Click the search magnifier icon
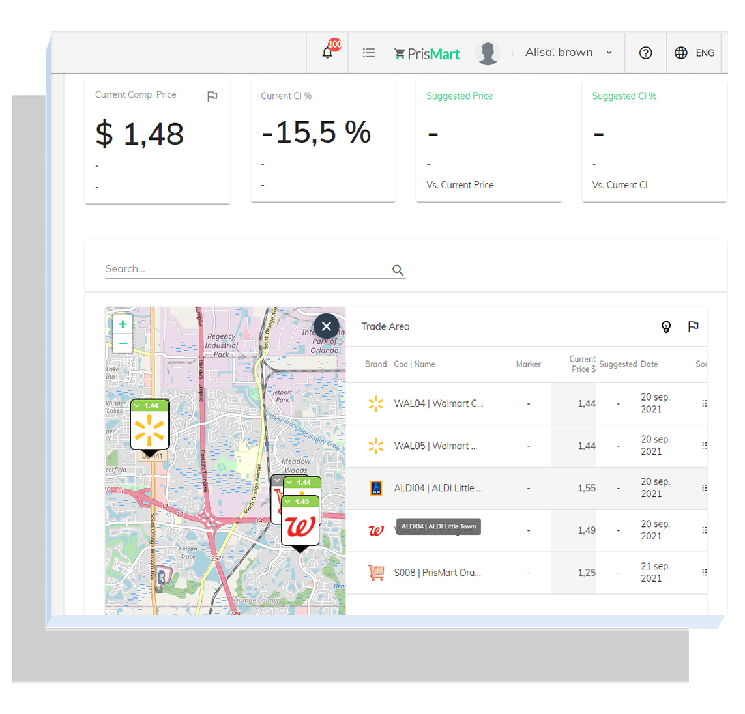 (398, 270)
